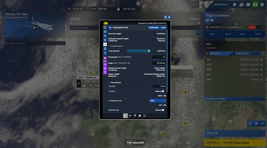Click the EGLL - Heathrow map label

click(87, 77)
